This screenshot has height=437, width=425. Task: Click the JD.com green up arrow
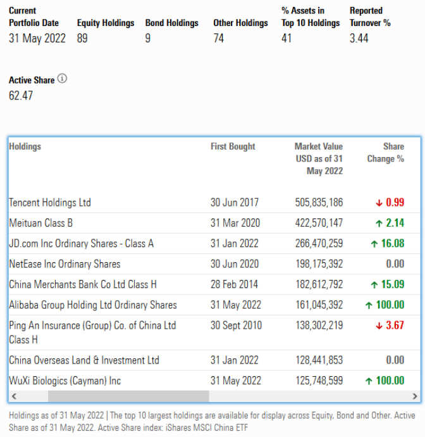coord(374,244)
